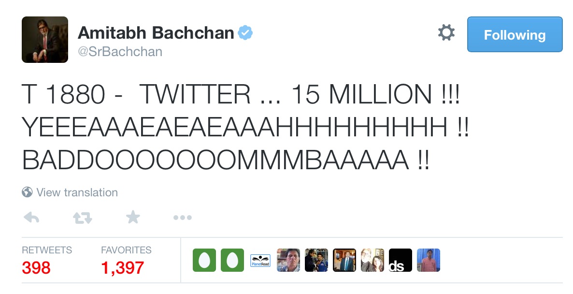Expand the three-dots more options menu
Image resolution: width=573 pixels, height=294 pixels.
coord(182,218)
